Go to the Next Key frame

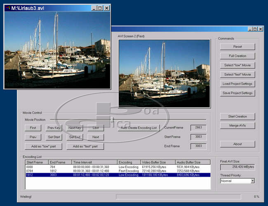click(x=75, y=128)
